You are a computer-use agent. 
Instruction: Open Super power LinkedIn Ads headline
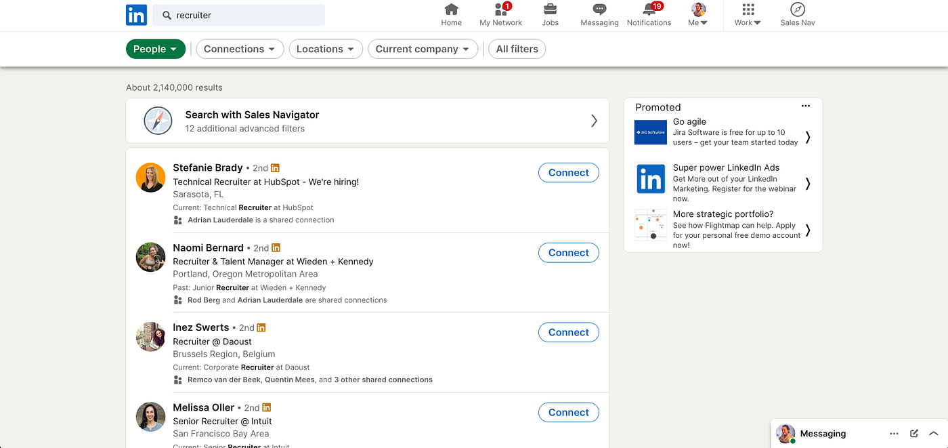[726, 167]
